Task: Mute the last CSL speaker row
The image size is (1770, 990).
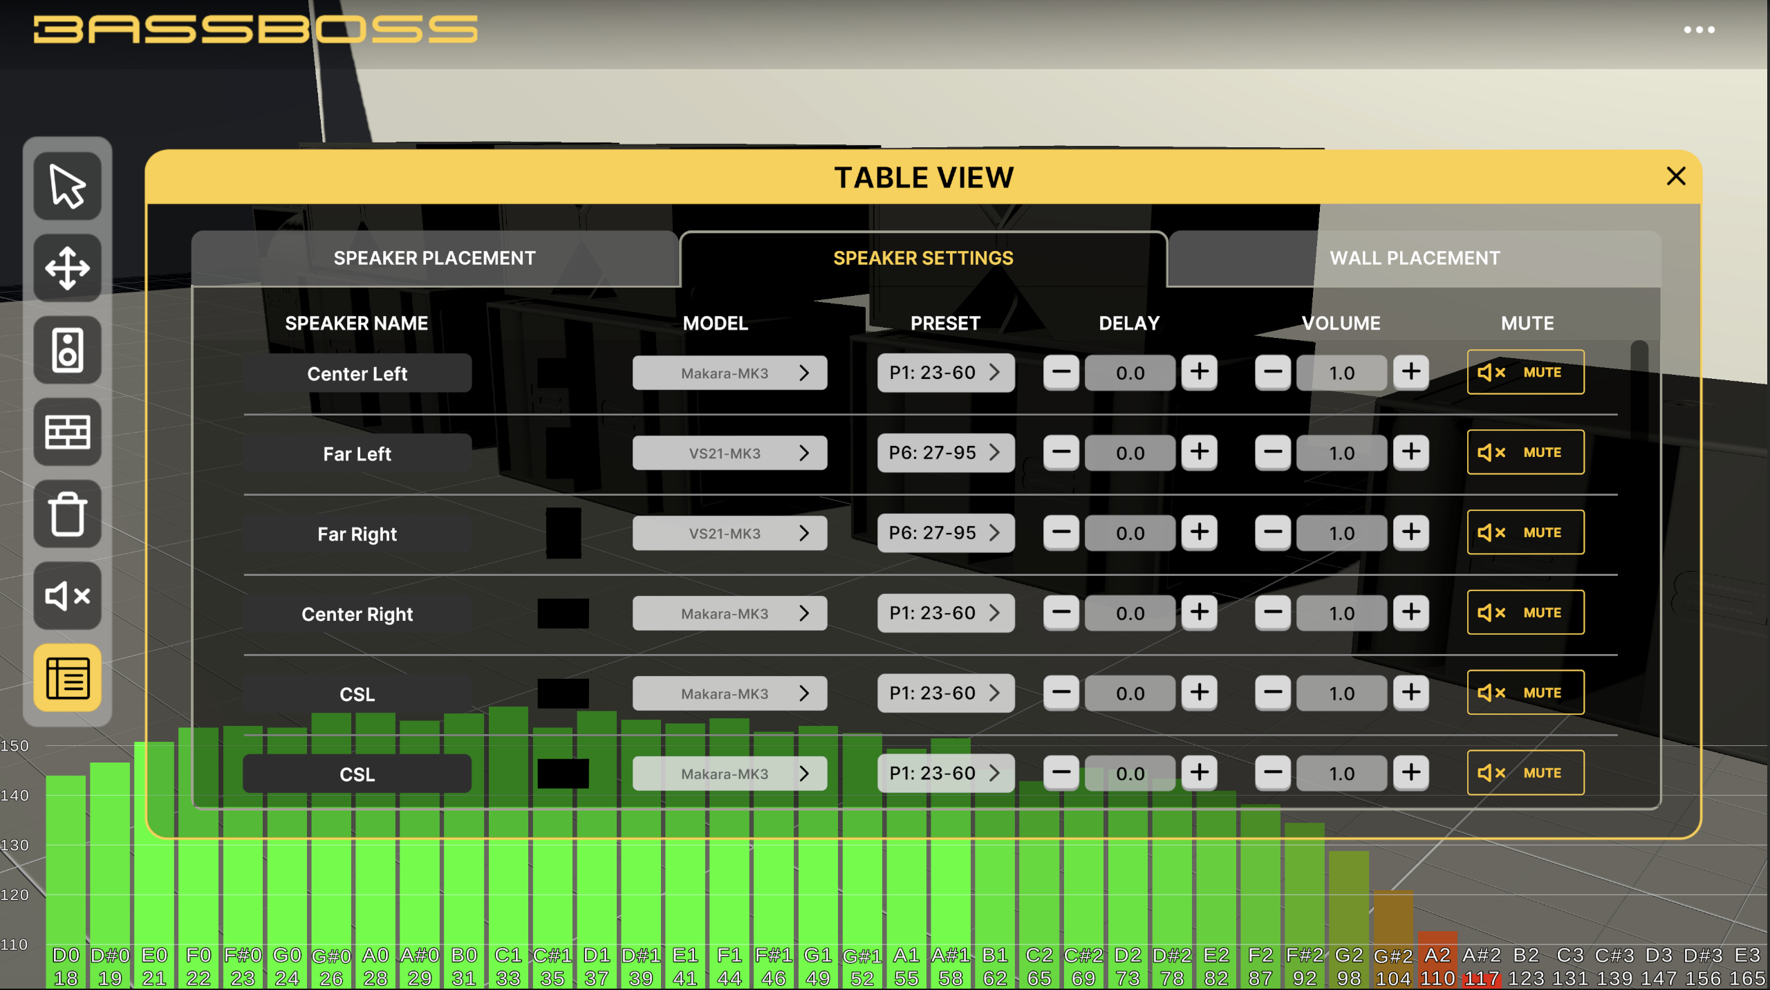Action: [x=1525, y=773]
